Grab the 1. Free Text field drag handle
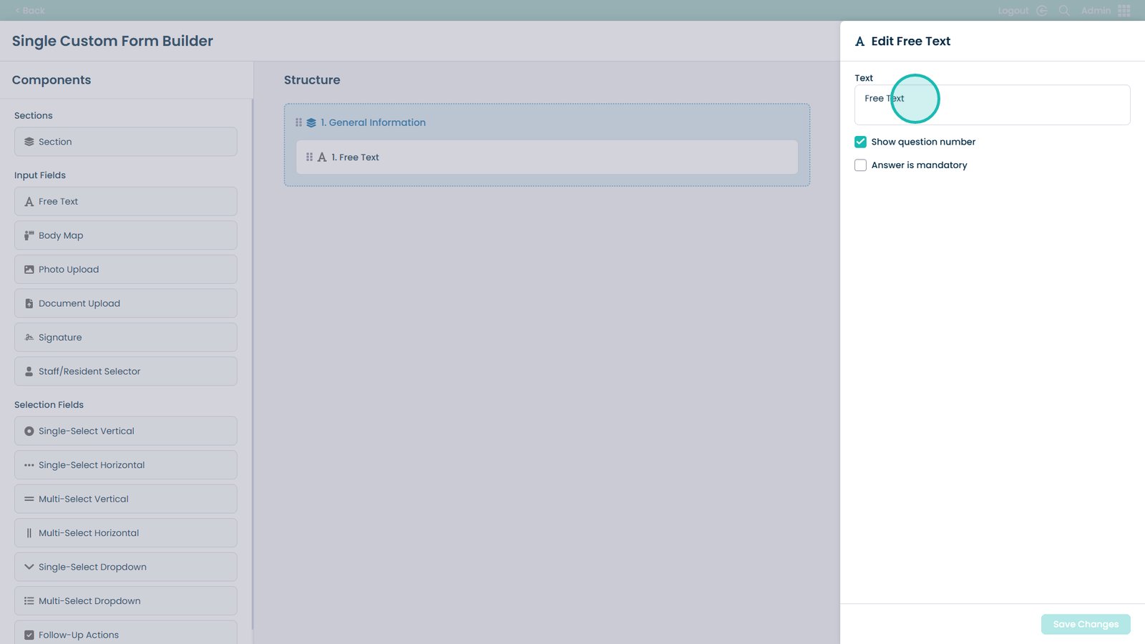The image size is (1145, 644). pyautogui.click(x=310, y=157)
